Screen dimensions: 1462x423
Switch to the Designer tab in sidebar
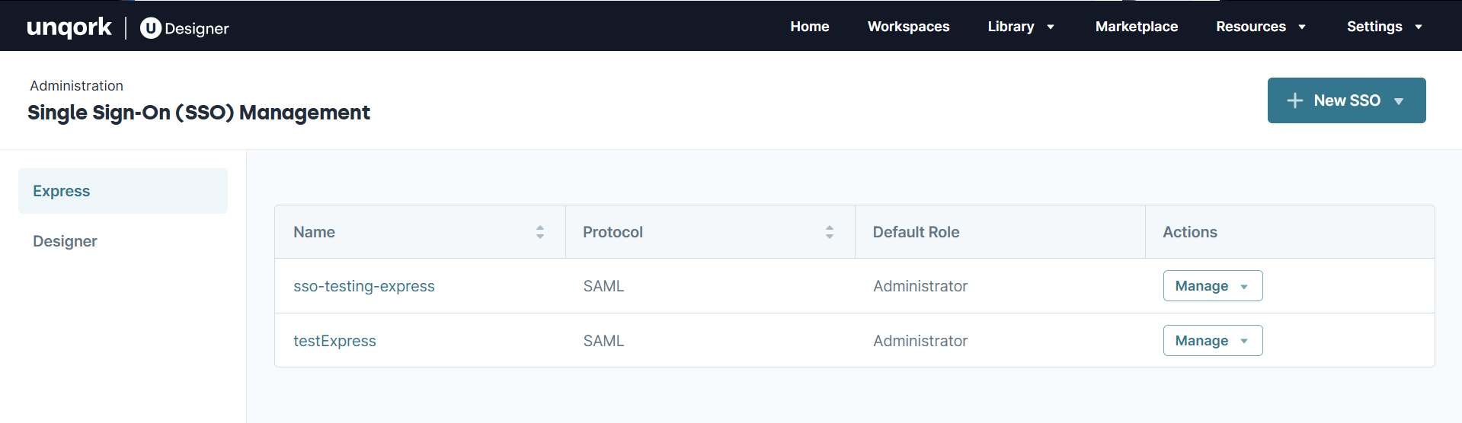click(x=123, y=241)
